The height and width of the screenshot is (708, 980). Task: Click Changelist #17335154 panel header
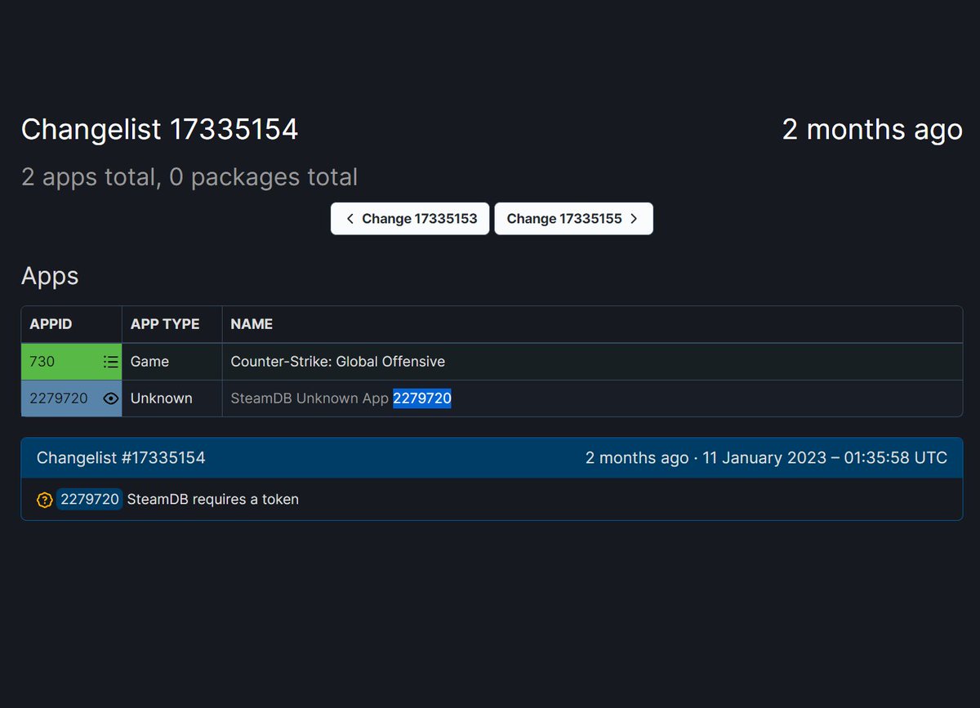click(492, 458)
